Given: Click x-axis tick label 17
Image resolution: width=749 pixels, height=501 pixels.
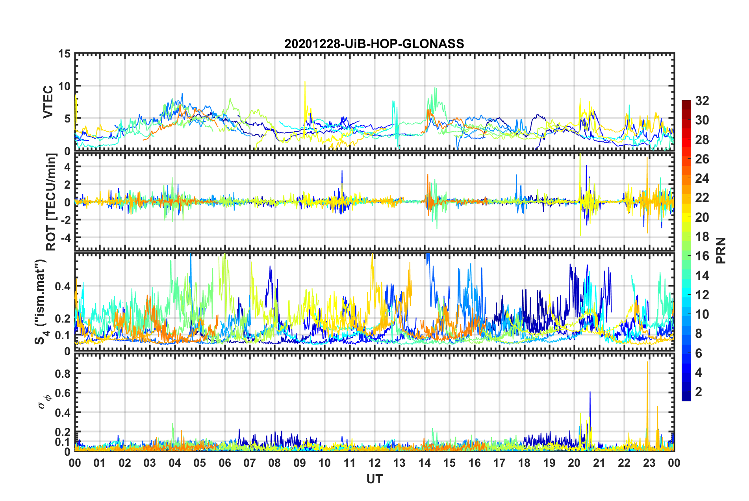Looking at the screenshot, I should pyautogui.click(x=499, y=463).
